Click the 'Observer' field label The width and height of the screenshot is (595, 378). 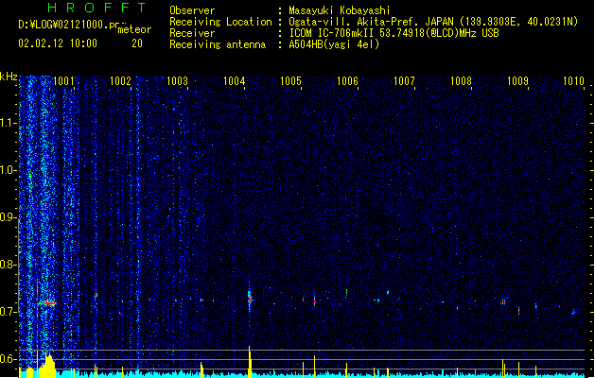tap(192, 10)
